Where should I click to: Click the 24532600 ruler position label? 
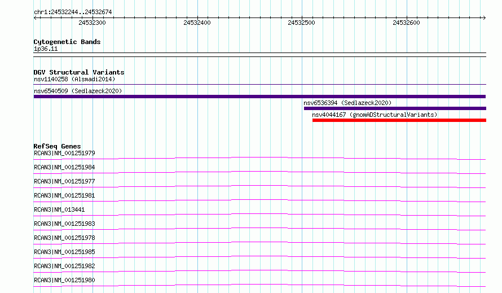(406, 23)
